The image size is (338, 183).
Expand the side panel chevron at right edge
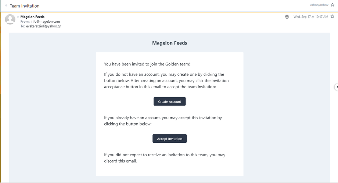(336, 87)
